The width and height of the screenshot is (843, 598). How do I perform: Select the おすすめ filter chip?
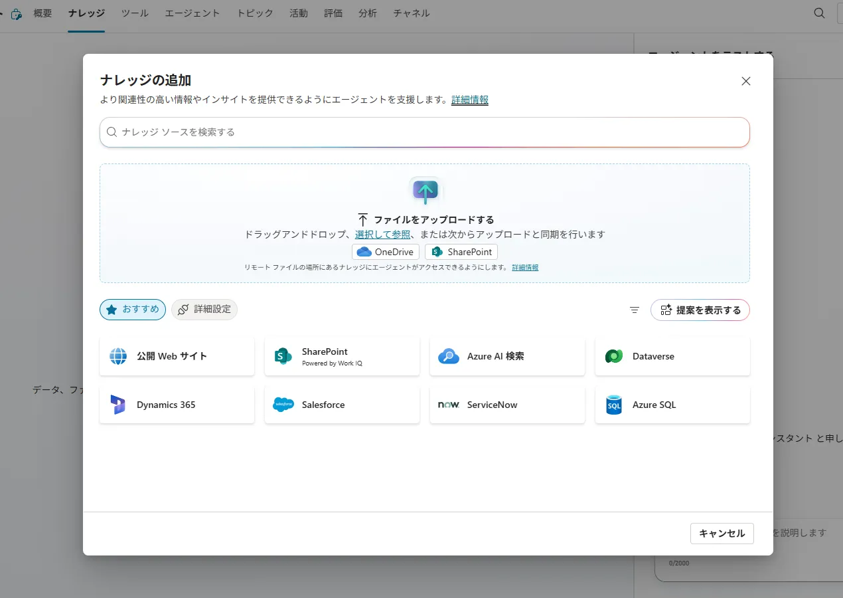coord(133,310)
